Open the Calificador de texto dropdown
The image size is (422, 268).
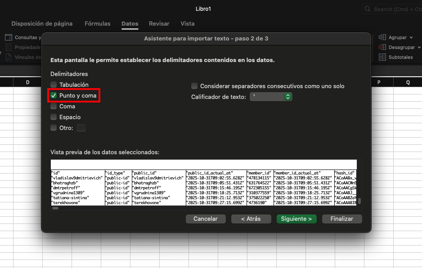point(271,97)
